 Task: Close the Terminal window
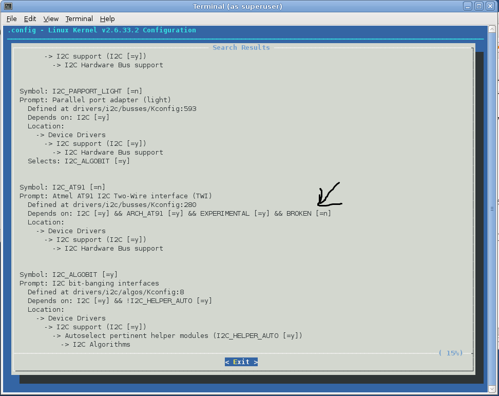490,6
